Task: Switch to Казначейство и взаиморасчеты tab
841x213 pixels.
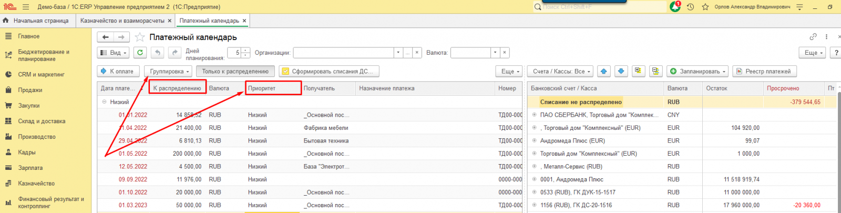Action: point(122,21)
